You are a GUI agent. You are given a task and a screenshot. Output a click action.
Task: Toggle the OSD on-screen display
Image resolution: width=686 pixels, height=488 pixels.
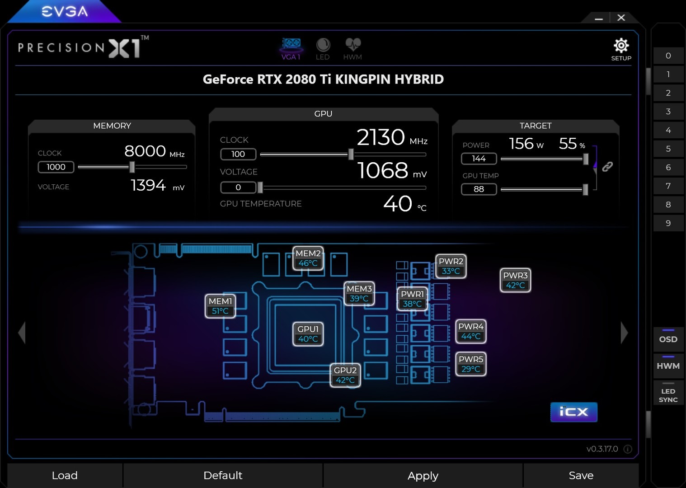[668, 339]
